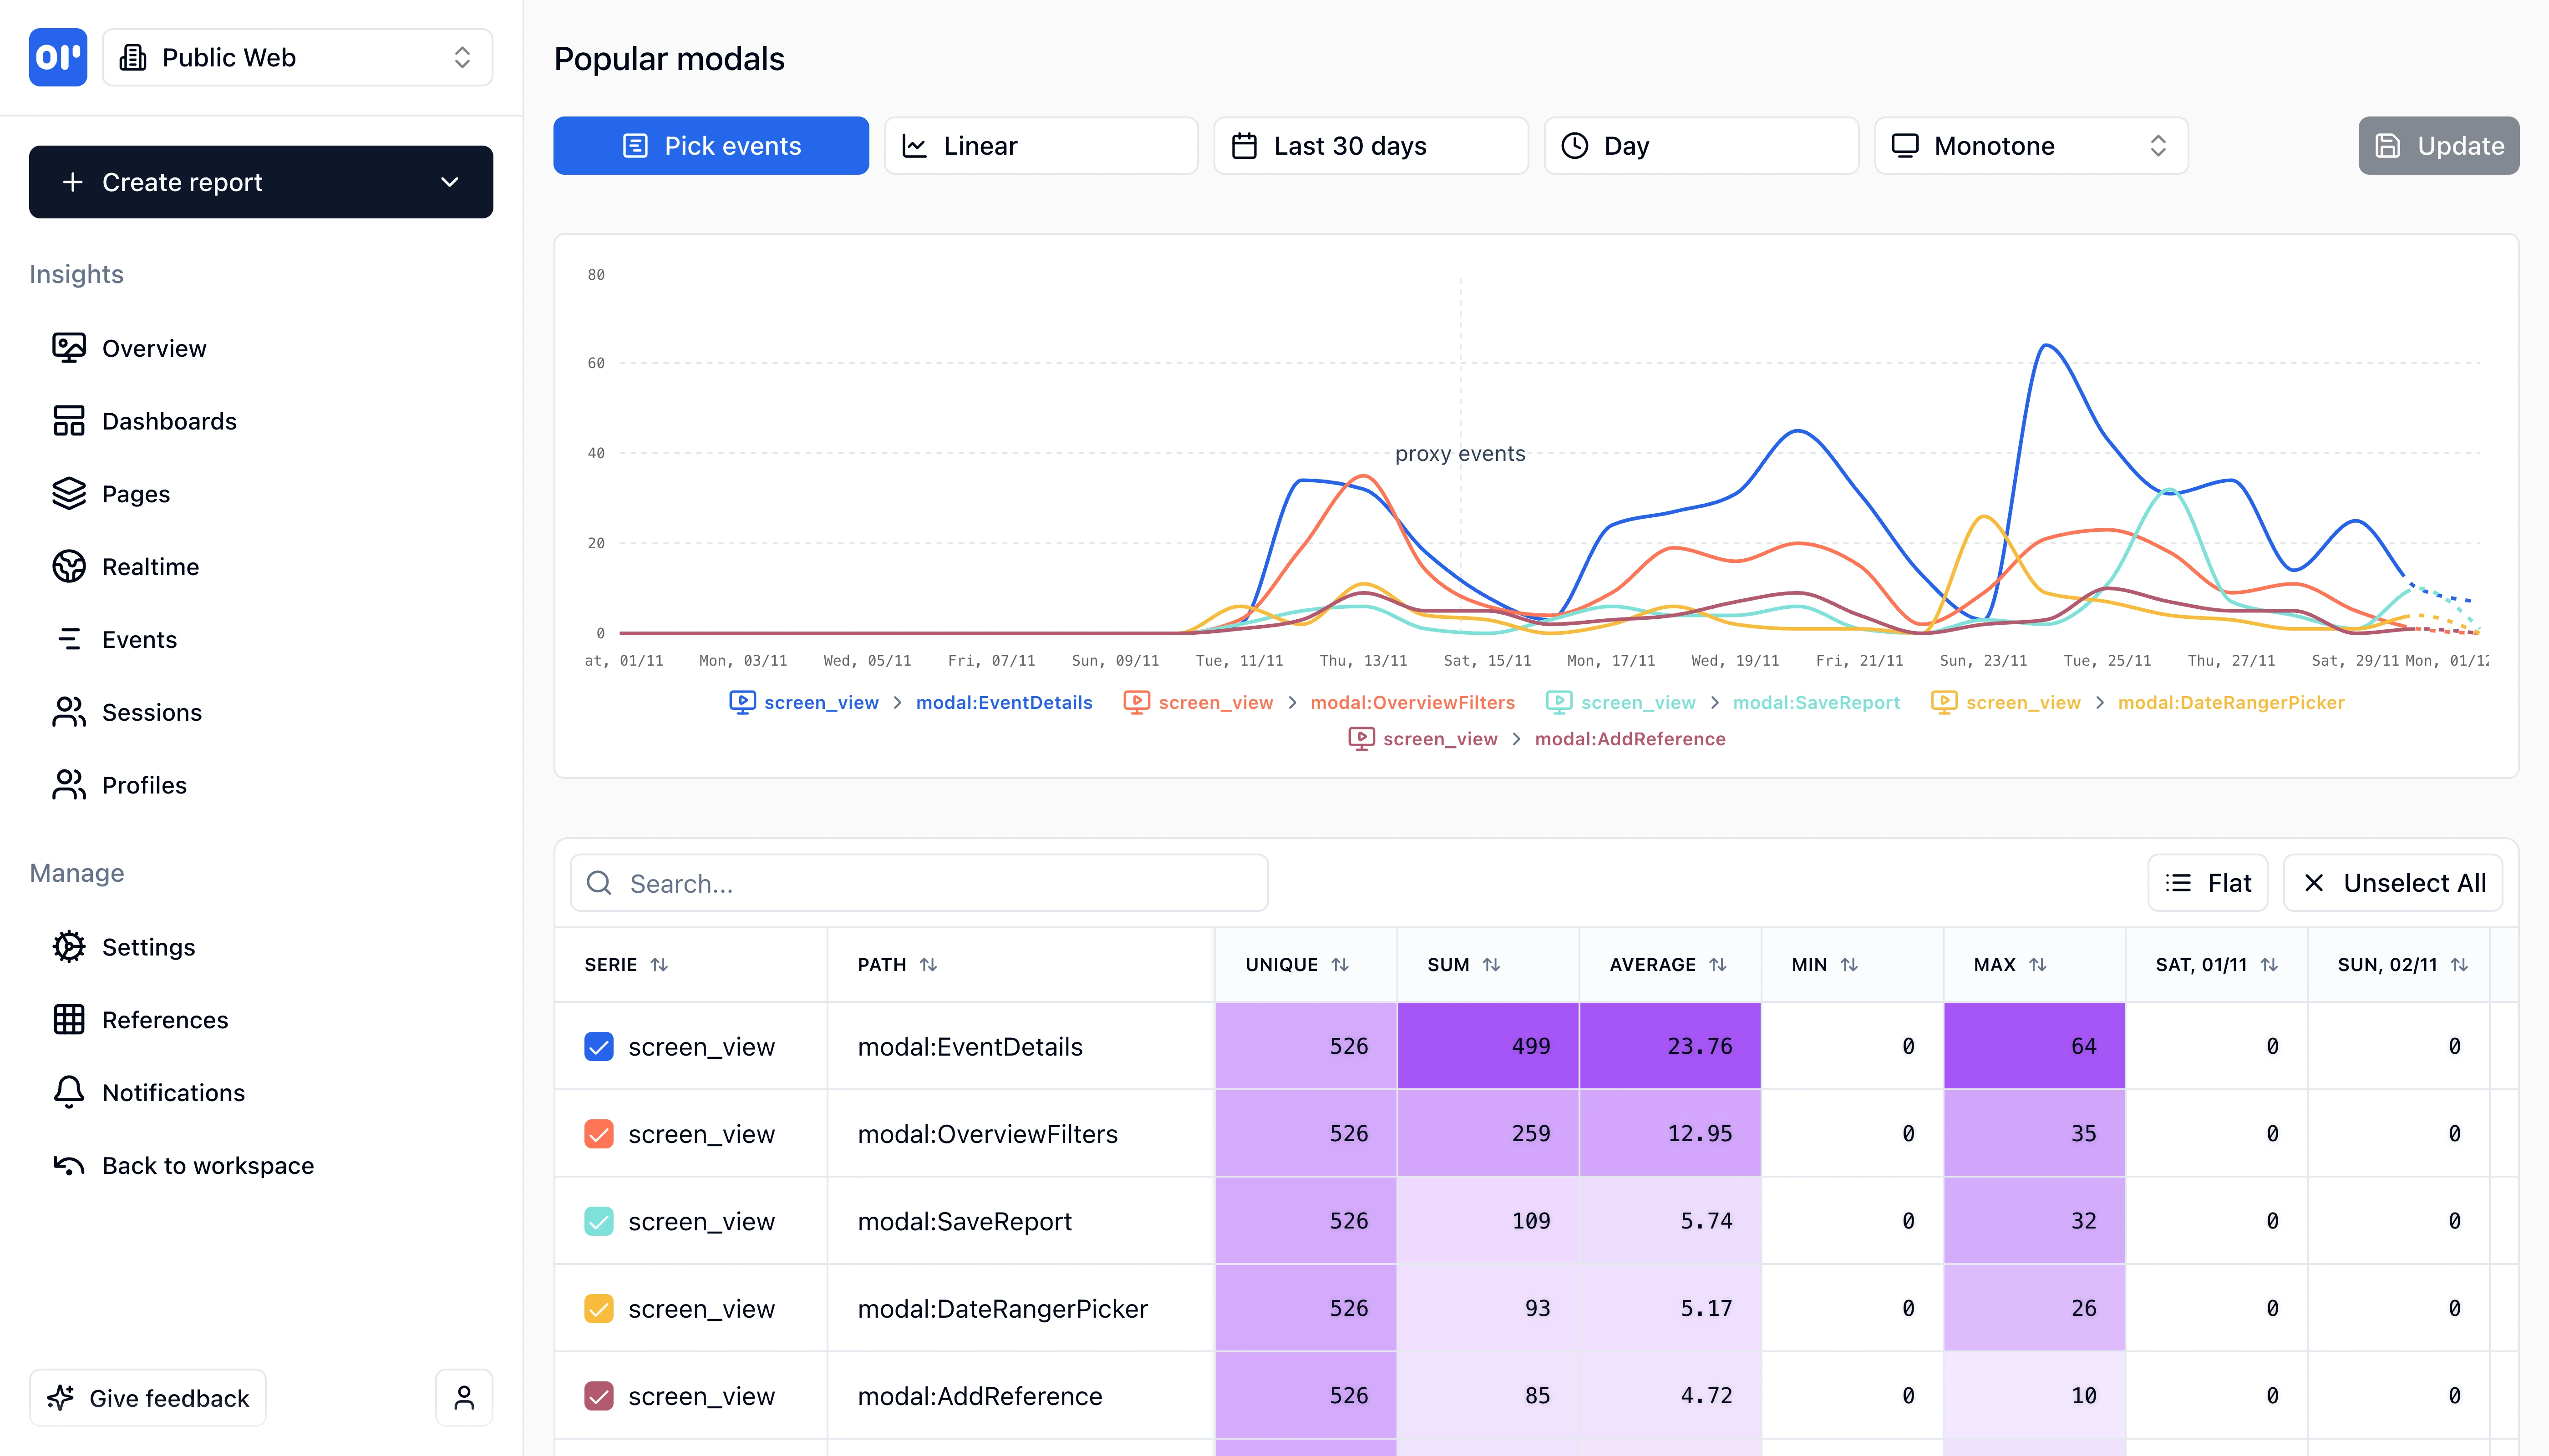The width and height of the screenshot is (2549, 1456).
Task: Uncheck the modal:AddReference series checkbox
Action: (598, 1395)
